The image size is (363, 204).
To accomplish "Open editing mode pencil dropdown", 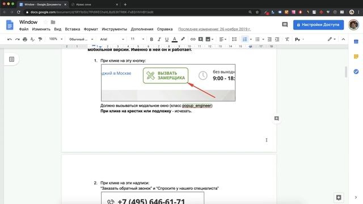I will pos(331,39).
